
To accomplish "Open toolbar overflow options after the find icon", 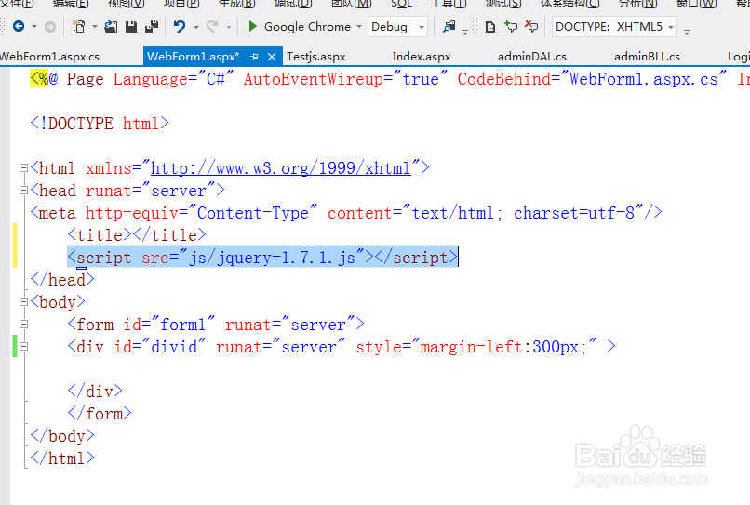I will click(x=465, y=33).
